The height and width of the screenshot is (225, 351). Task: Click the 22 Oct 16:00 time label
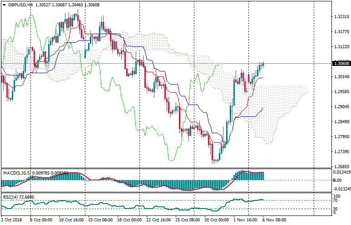click(x=158, y=220)
